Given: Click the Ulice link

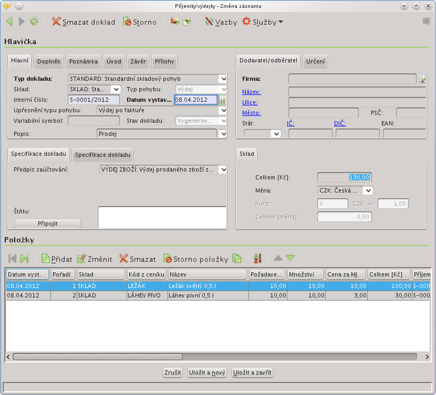Looking at the screenshot, I should click(x=250, y=102).
